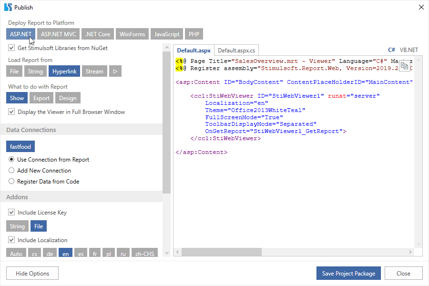The image size is (429, 286).
Task: Load report from Stream
Action: point(94,71)
